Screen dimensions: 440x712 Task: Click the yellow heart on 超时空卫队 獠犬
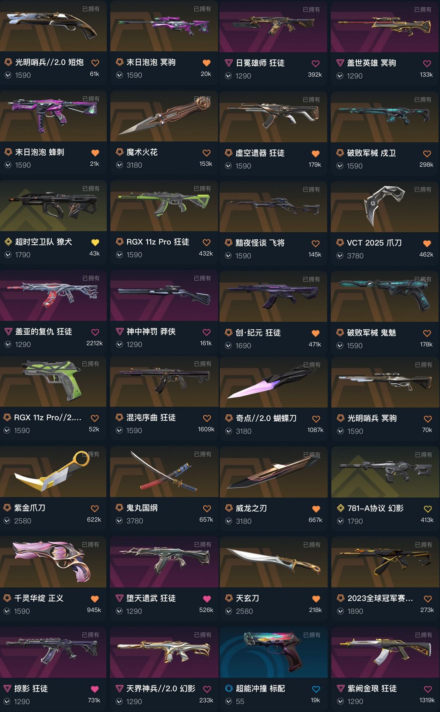(x=95, y=242)
